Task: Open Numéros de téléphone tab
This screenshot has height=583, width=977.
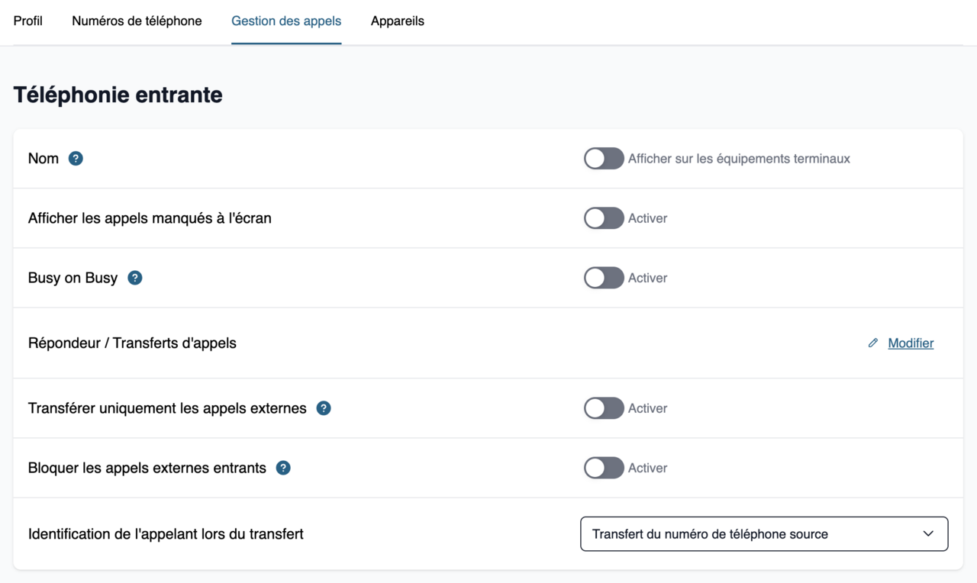Action: point(137,21)
